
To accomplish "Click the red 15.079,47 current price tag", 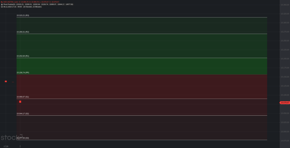I will 284,103.
